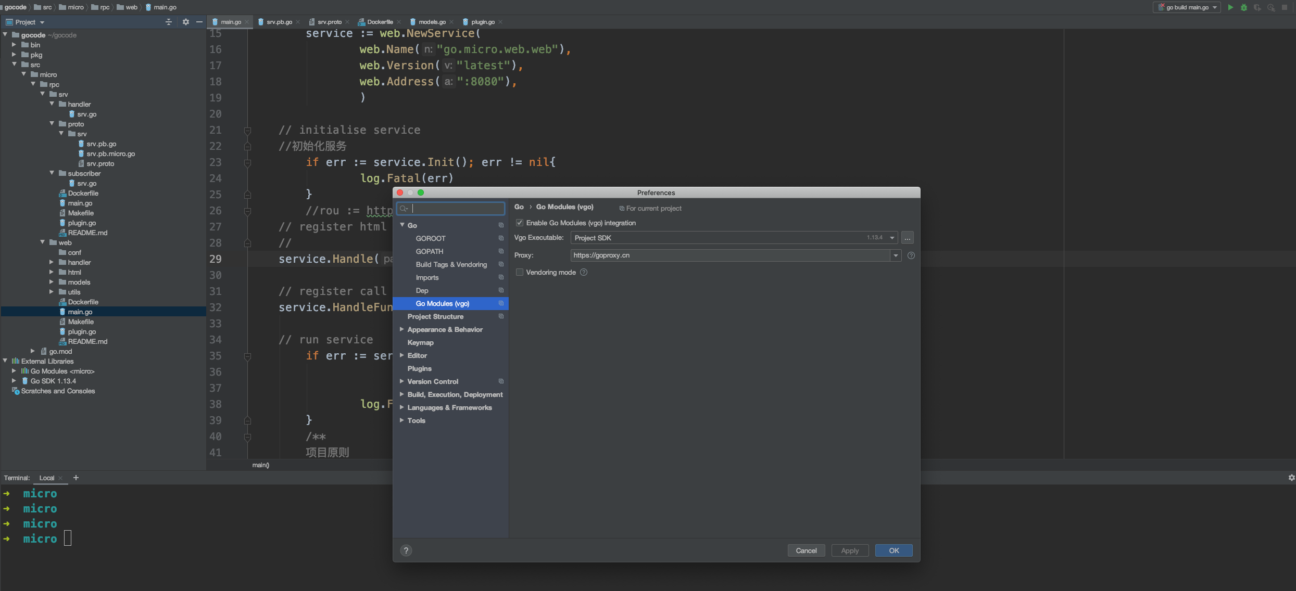
Task: Expand Languages & Frameworks node
Action: point(402,407)
